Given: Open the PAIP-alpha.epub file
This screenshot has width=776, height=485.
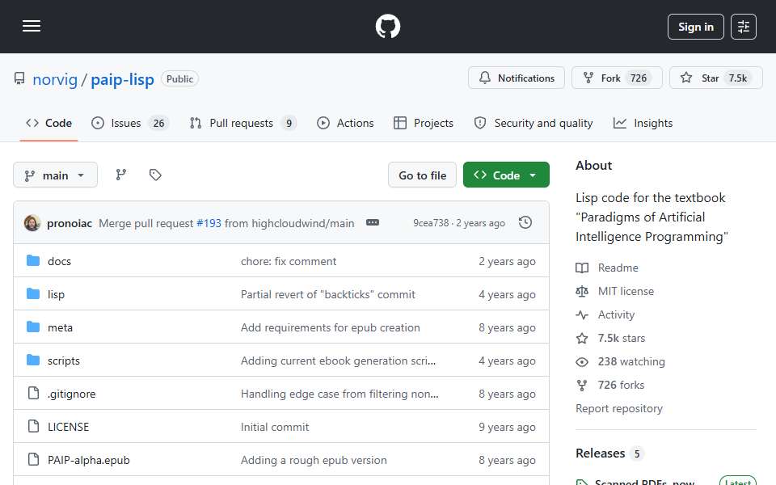Looking at the screenshot, I should [89, 460].
